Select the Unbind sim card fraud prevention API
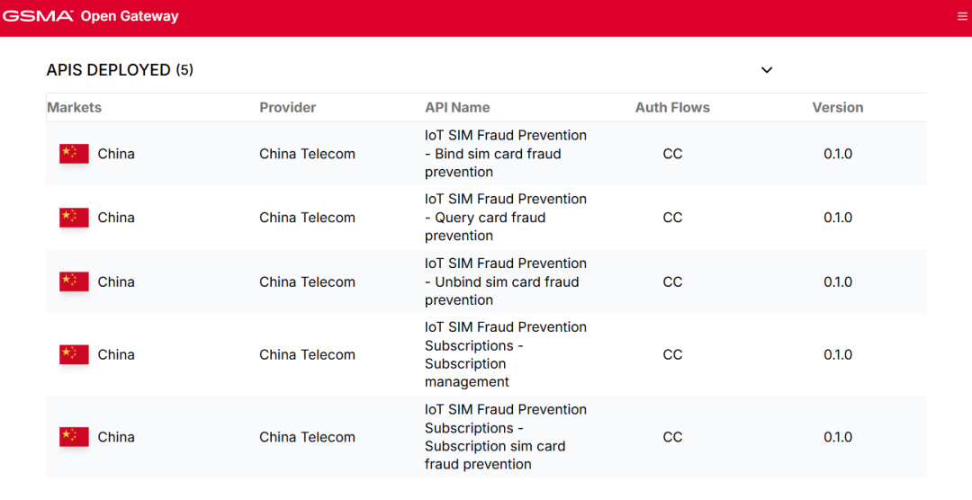The height and width of the screenshot is (500, 972). [506, 281]
